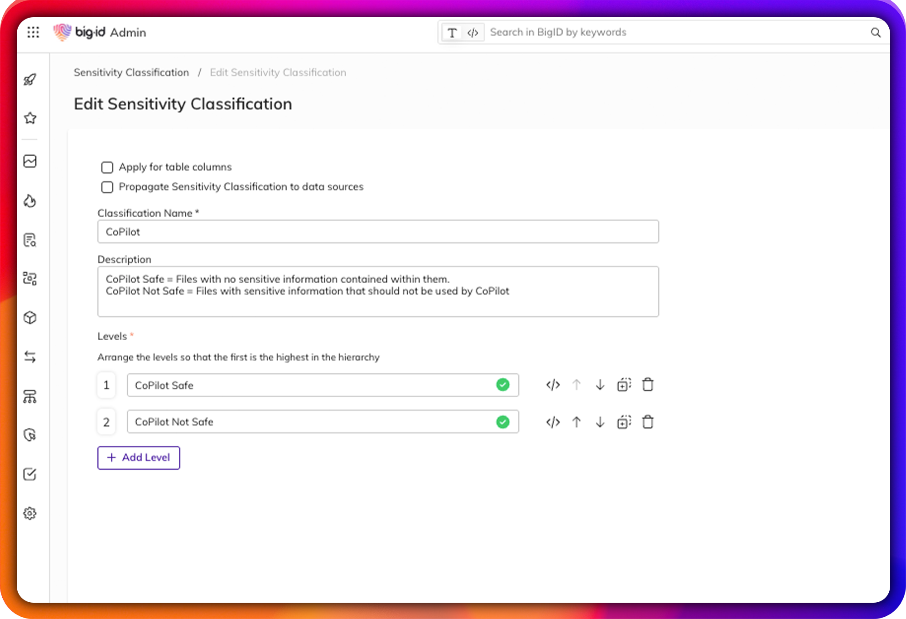Open favorites star icon in sidebar

pos(30,118)
